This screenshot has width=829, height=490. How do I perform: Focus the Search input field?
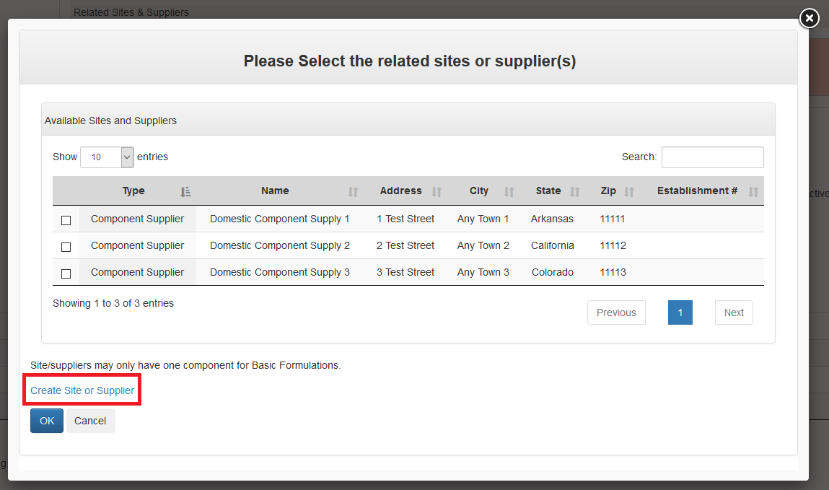[712, 157]
